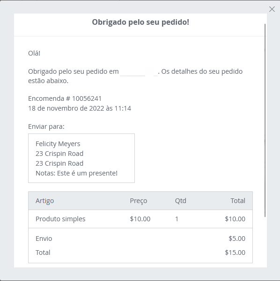
Task: Click the 'Qtd' column header
Action: coord(181,201)
